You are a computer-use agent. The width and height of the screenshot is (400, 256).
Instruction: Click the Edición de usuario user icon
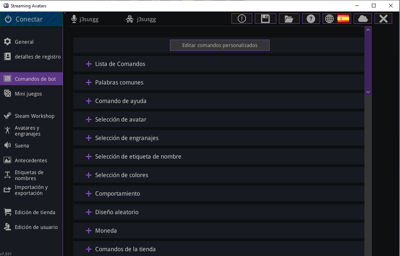point(7,227)
